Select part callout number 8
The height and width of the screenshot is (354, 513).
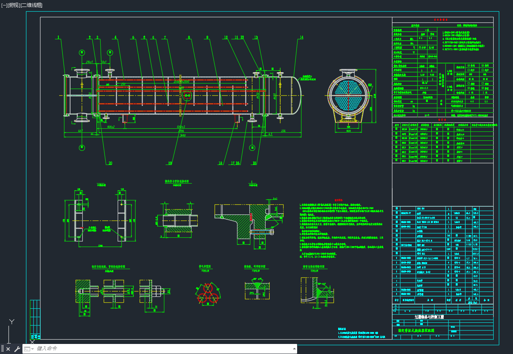pos(189,37)
